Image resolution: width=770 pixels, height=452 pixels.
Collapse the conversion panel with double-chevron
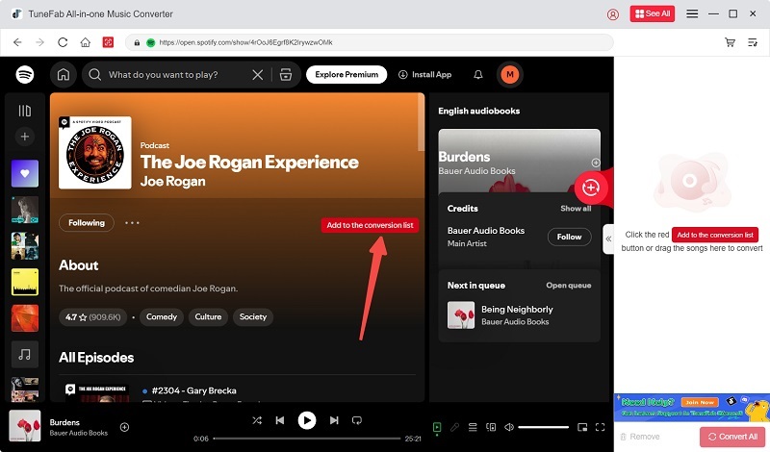pyautogui.click(x=608, y=239)
